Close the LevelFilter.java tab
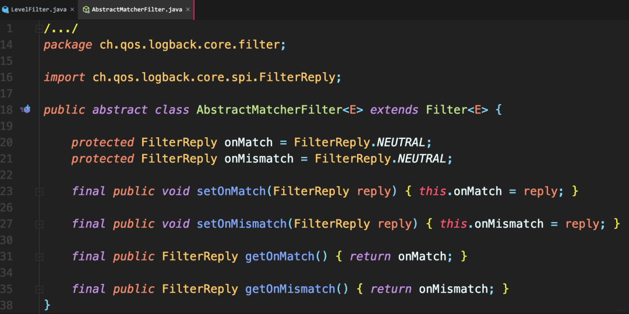The width and height of the screenshot is (629, 314). (x=72, y=9)
